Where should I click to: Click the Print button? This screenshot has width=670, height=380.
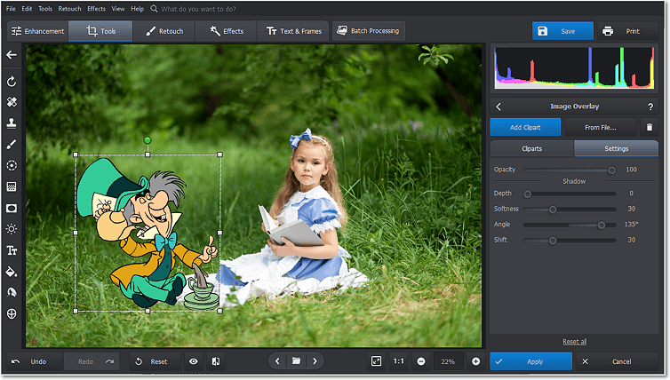(627, 31)
